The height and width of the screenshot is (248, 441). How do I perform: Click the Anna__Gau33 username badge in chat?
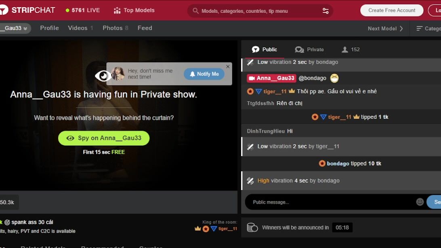point(271,78)
